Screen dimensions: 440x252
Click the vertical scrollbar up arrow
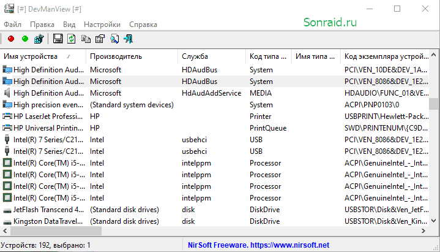433,55
